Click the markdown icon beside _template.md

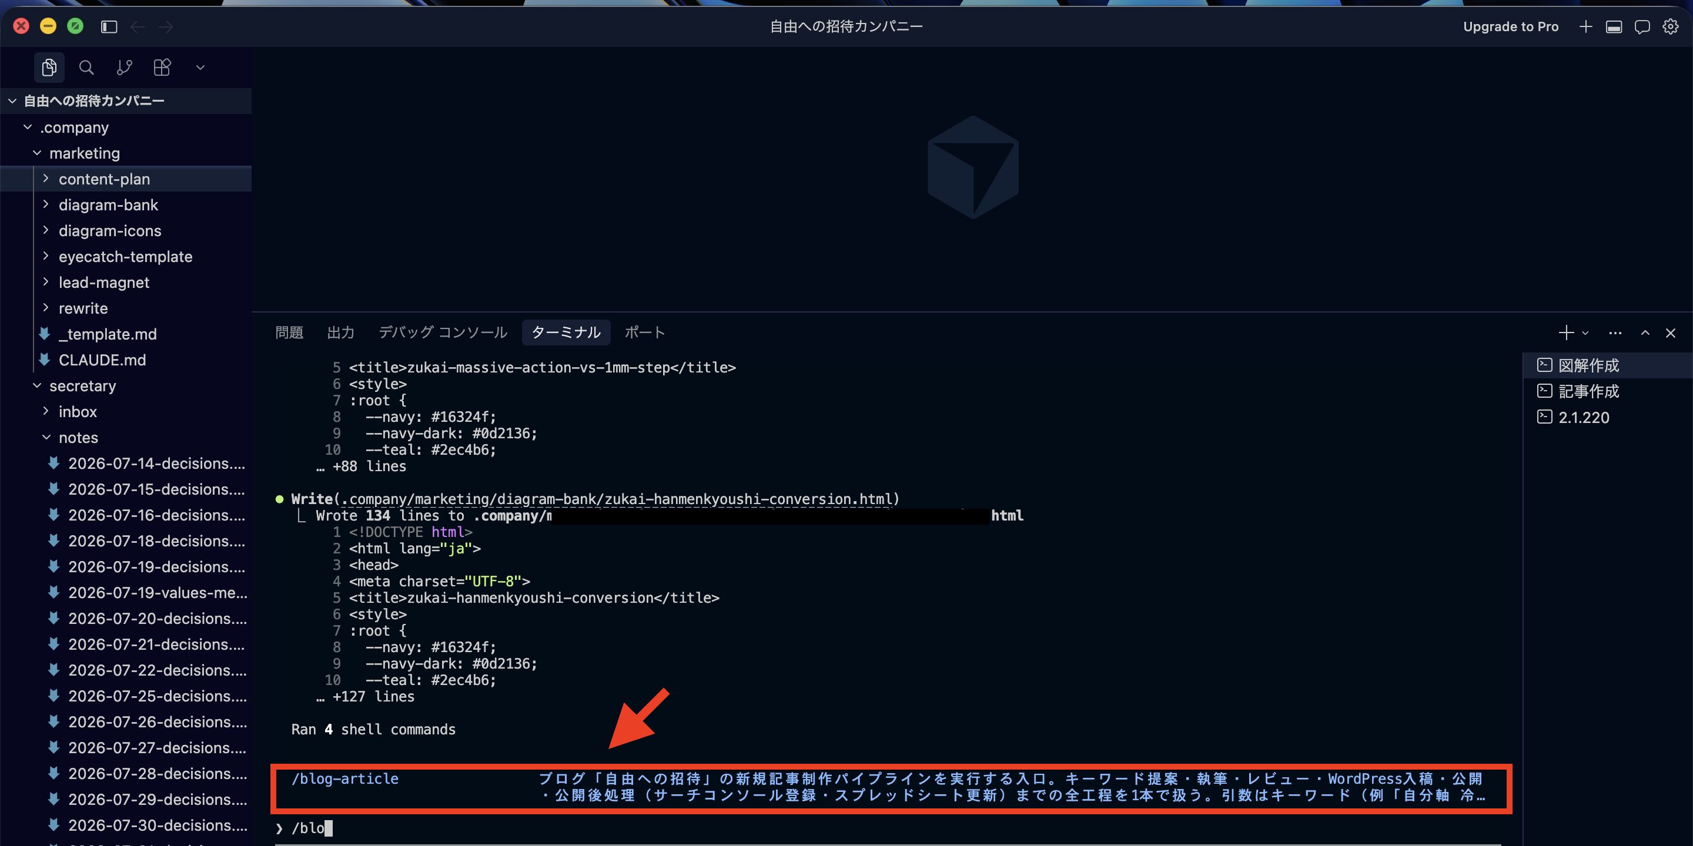(44, 334)
